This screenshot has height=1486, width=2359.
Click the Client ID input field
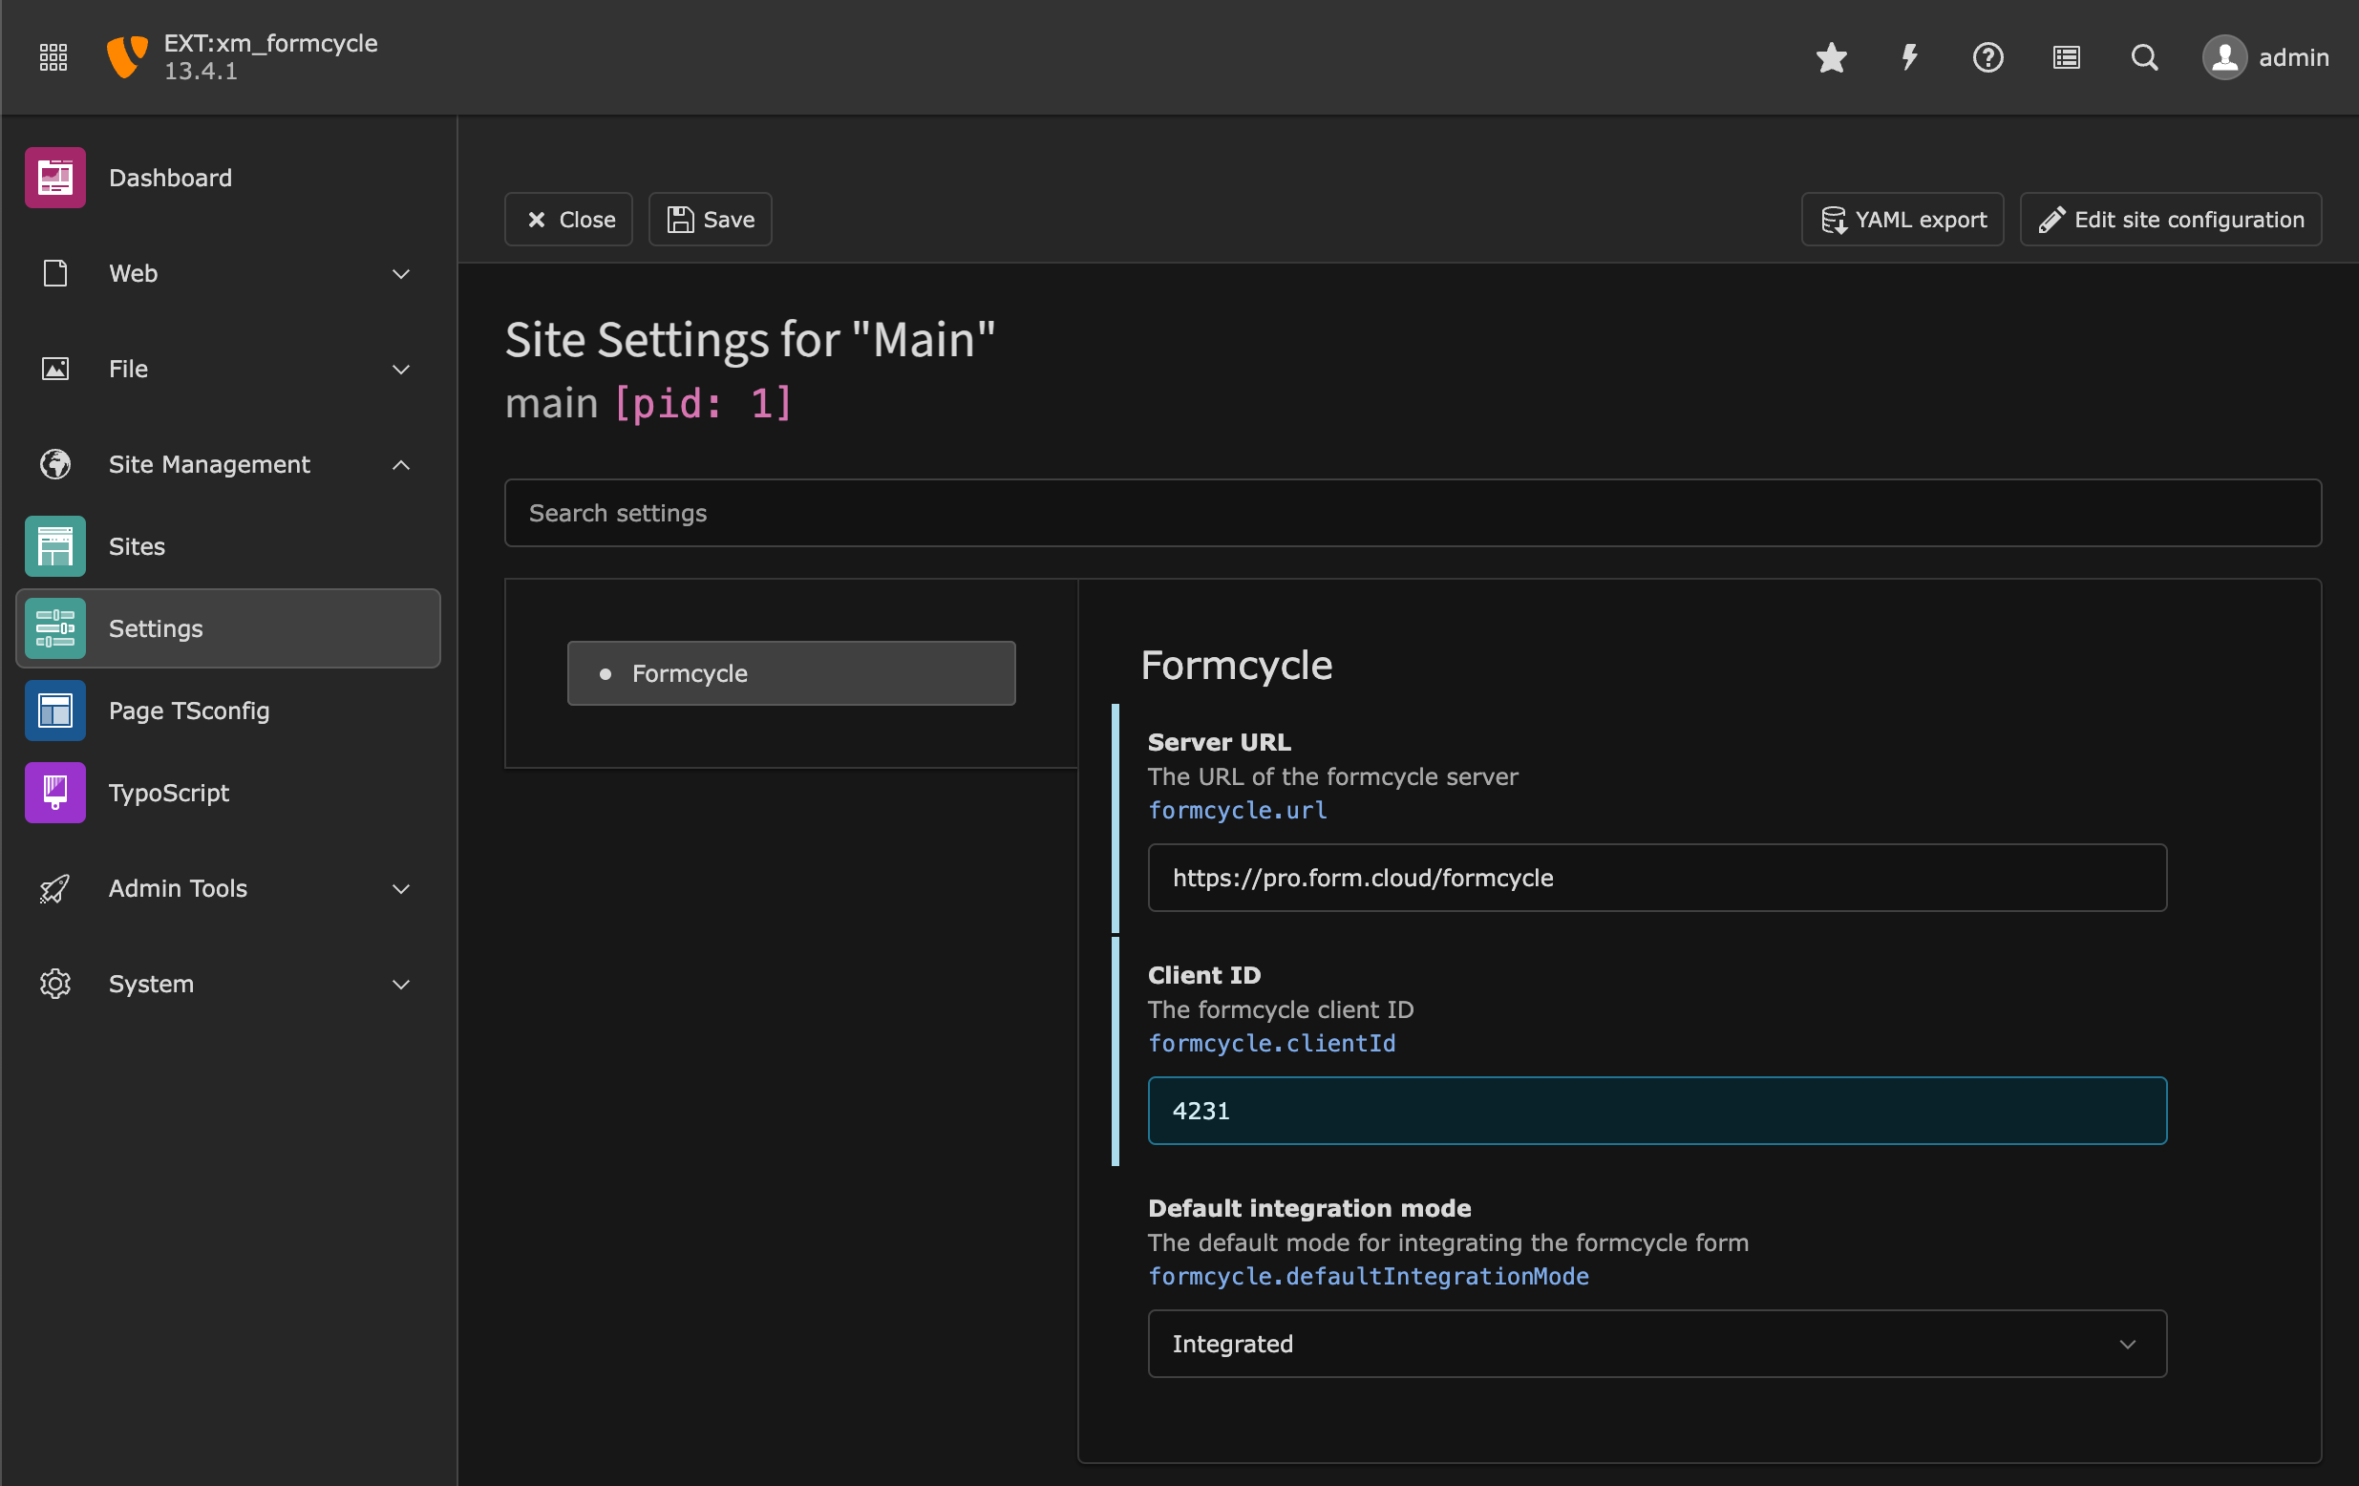pyautogui.click(x=1655, y=1110)
